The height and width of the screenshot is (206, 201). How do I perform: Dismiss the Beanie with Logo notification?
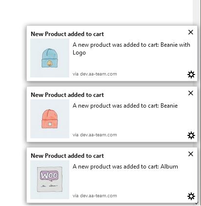tap(191, 32)
